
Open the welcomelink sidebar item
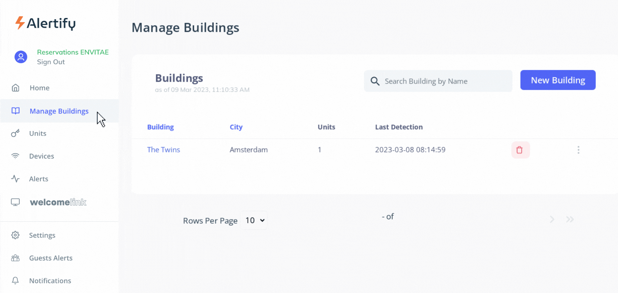pyautogui.click(x=58, y=202)
